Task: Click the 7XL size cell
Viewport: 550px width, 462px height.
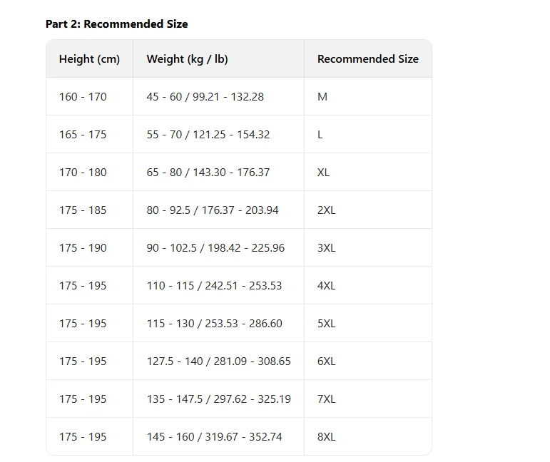Action: coord(327,399)
